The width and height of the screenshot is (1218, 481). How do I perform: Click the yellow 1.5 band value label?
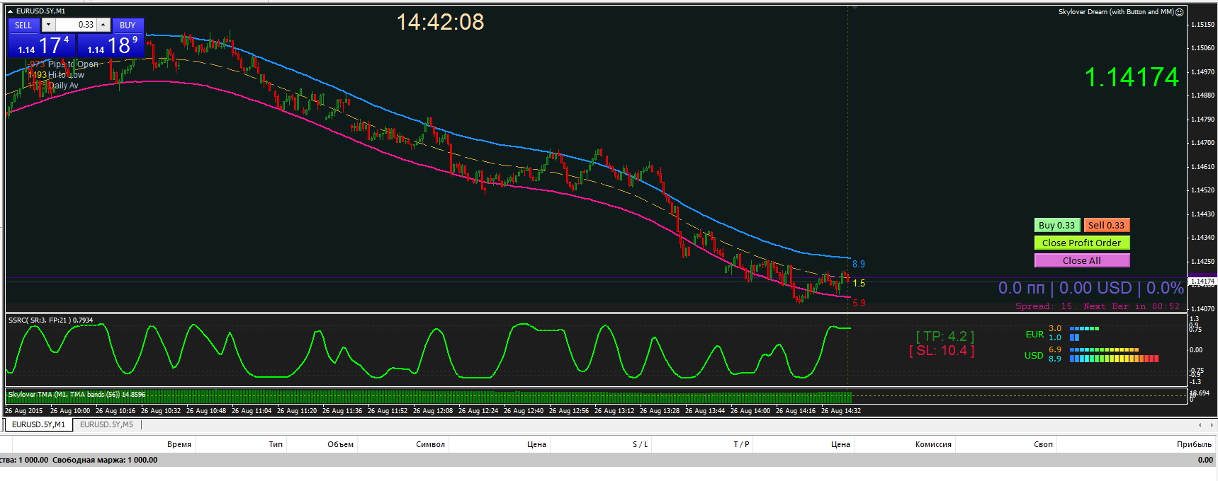point(859,283)
